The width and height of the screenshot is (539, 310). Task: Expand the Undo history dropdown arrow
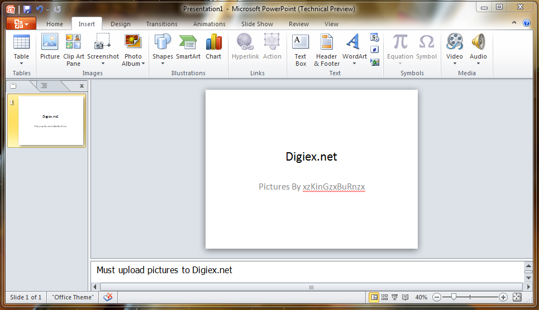(47, 9)
